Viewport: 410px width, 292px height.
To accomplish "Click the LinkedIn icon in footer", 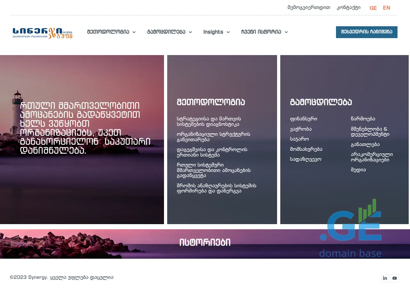I will (385, 278).
